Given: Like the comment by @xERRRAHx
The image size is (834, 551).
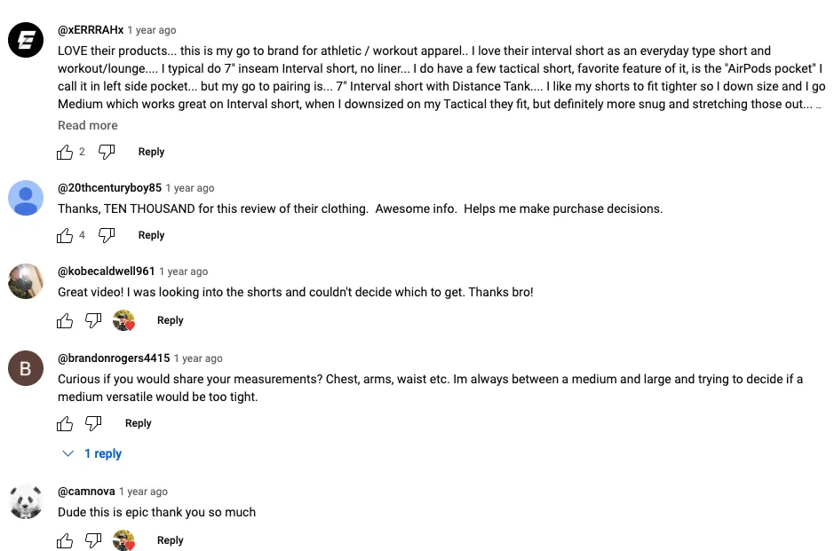Looking at the screenshot, I should pos(64,152).
